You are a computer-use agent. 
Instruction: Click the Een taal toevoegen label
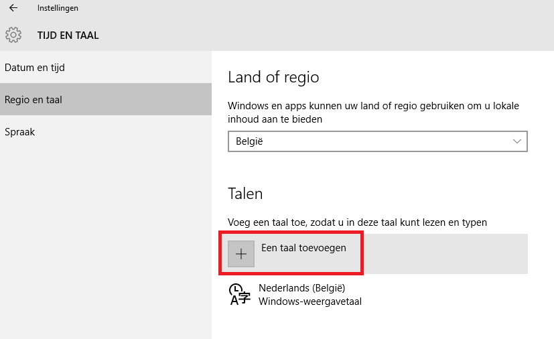pyautogui.click(x=303, y=248)
